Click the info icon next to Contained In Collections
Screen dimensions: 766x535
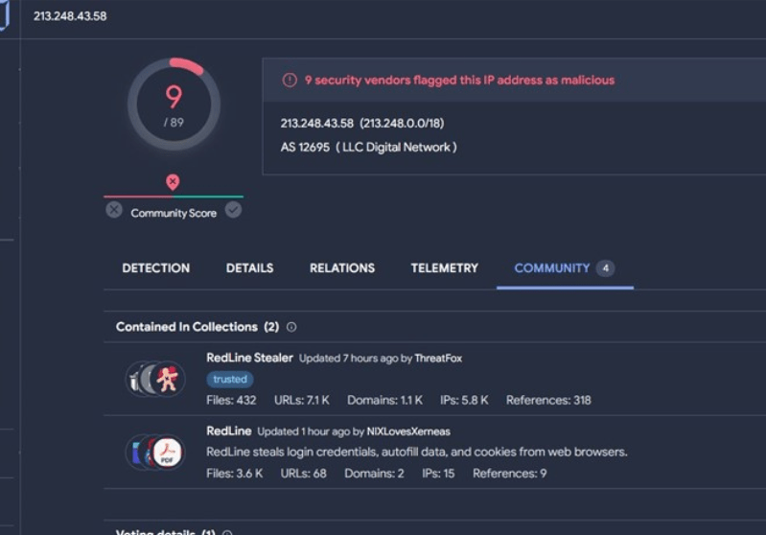coord(291,327)
